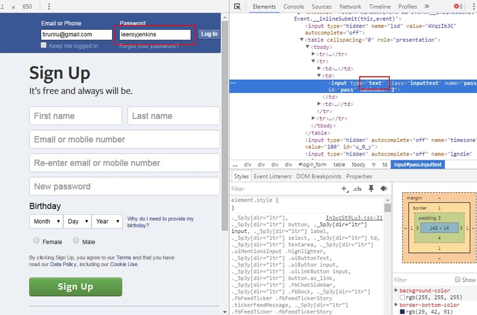Click the Last name field
Screen dimensions: 477x315
click(x=174, y=116)
